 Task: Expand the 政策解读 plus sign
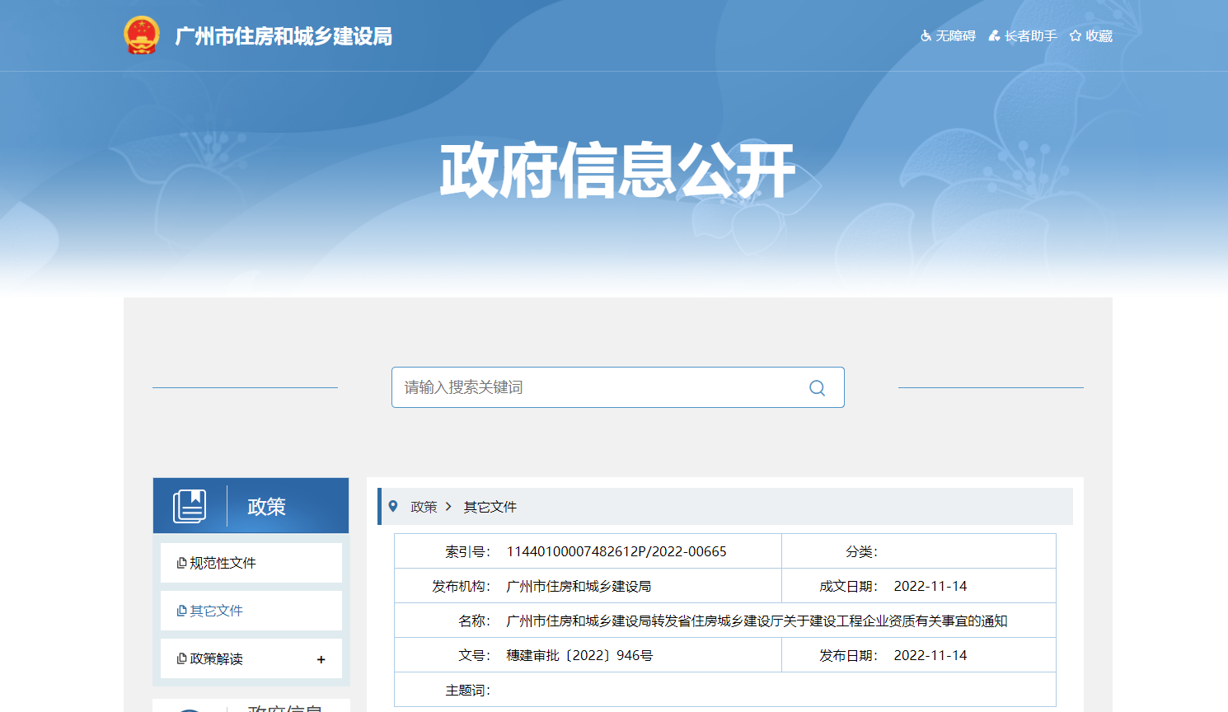pos(321,659)
